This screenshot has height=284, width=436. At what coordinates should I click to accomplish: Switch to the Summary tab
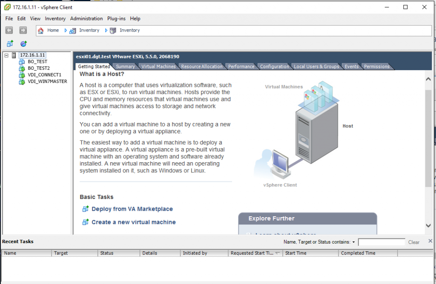point(125,66)
